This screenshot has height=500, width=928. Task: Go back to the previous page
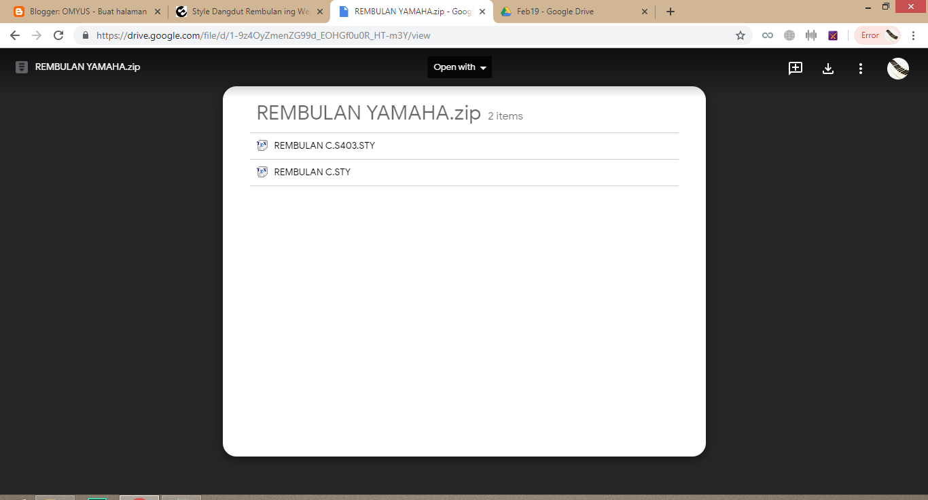point(15,35)
